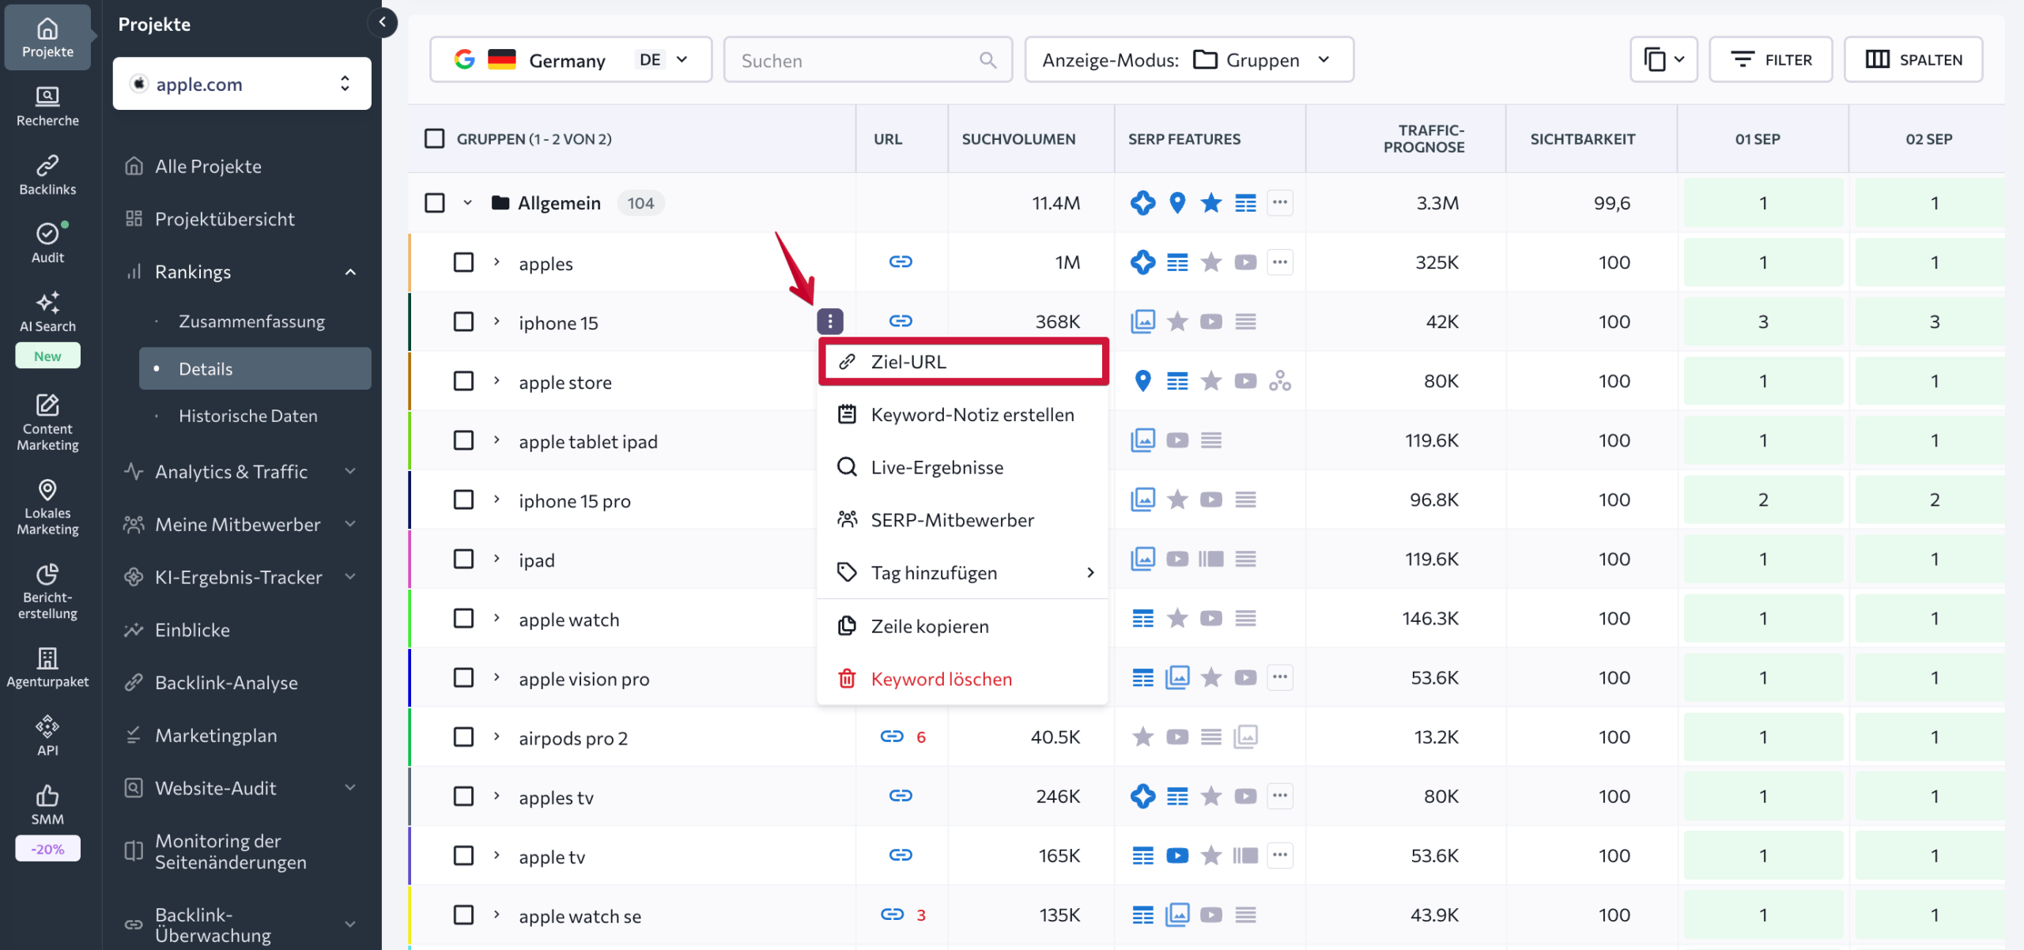This screenshot has height=950, width=2024.
Task: Choose Live-Ergebnisse from the menu
Action: pos(963,467)
